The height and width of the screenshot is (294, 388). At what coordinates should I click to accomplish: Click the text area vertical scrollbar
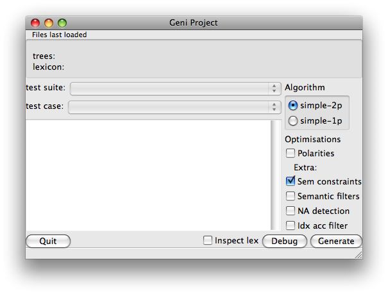click(x=275, y=175)
